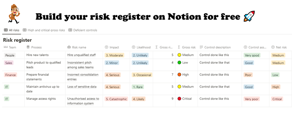
Task: Switch to Deficient controls tab
Action: click(83, 30)
